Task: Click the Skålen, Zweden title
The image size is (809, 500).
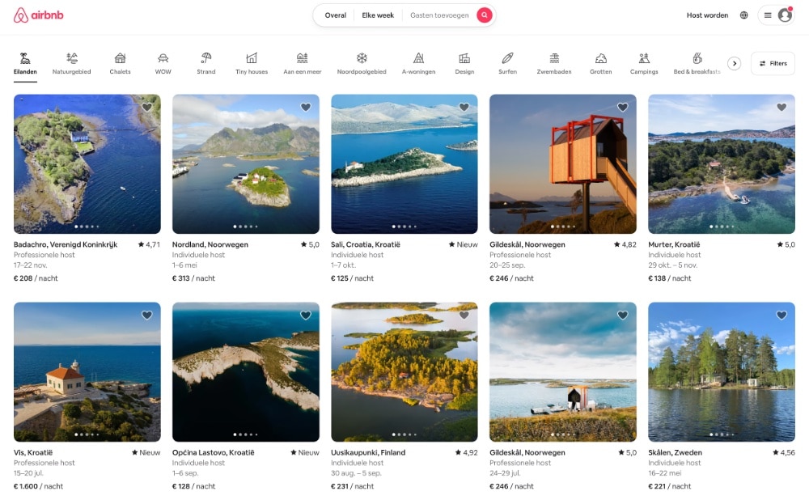Action: (675, 452)
